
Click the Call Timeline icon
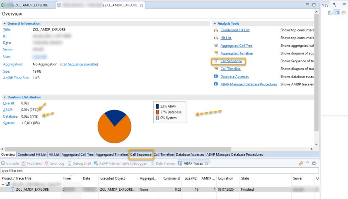click(216, 69)
